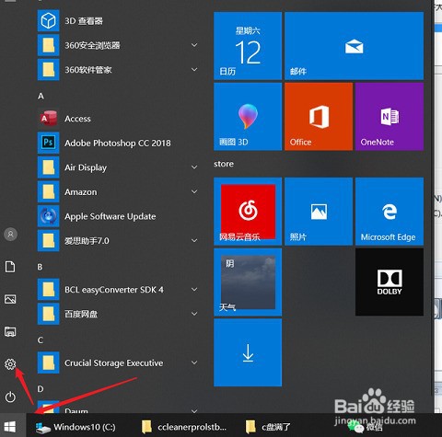Expand the 360安全浏览器 folder chevron
This screenshot has width=442, height=437.
[194, 45]
